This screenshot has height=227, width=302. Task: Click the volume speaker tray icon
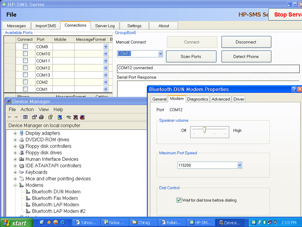(275, 222)
